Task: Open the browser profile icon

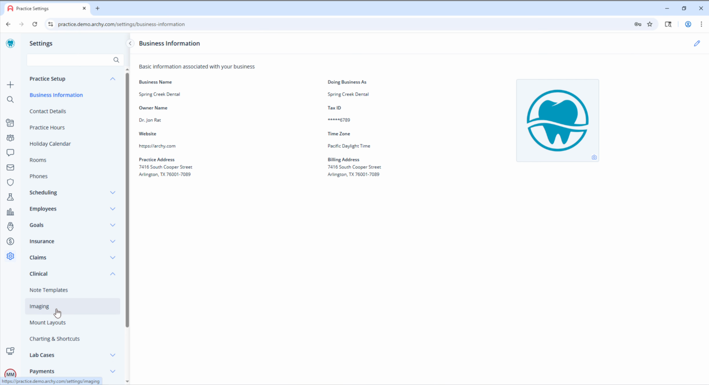Action: (688, 24)
